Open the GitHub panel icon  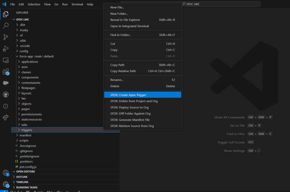pyautogui.click(x=6, y=94)
